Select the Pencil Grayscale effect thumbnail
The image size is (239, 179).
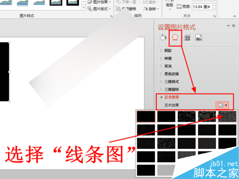(186, 116)
